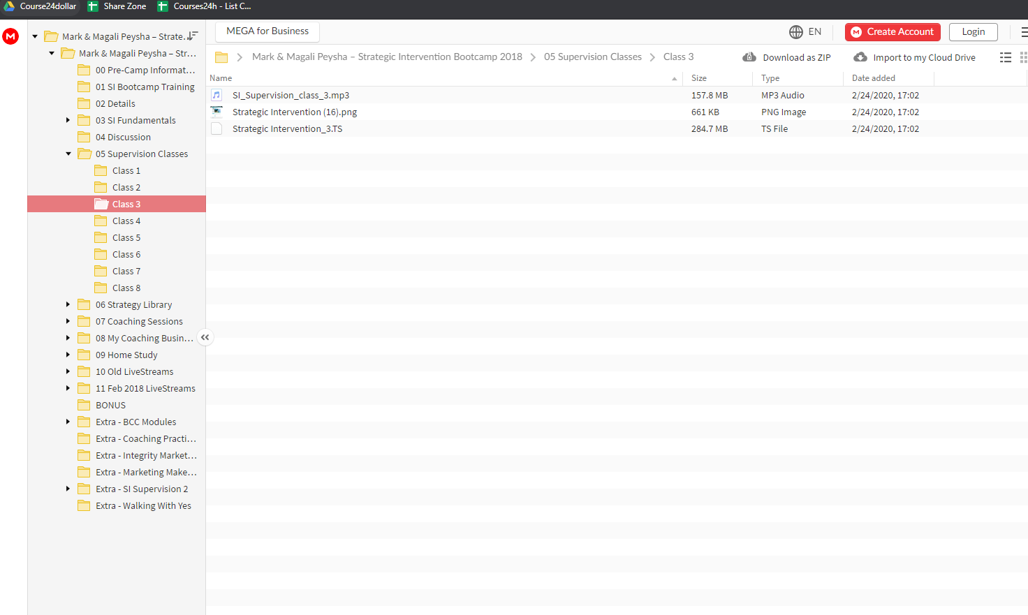Click the Create Account button
The image size is (1028, 615).
893,32
